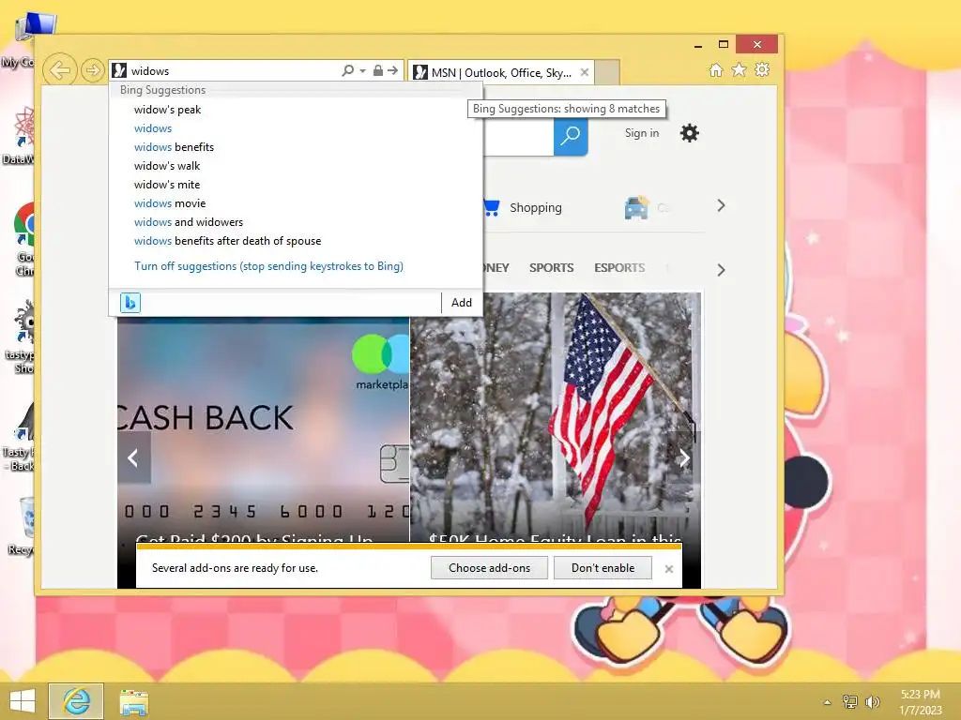
Task: Open Internet Explorer Tools gear
Action: click(x=762, y=69)
